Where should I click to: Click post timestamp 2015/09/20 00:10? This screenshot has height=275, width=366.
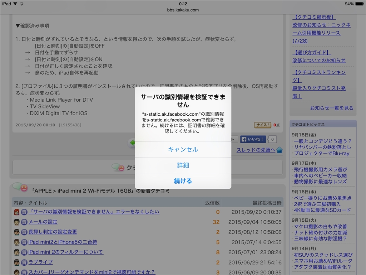tap(35, 125)
